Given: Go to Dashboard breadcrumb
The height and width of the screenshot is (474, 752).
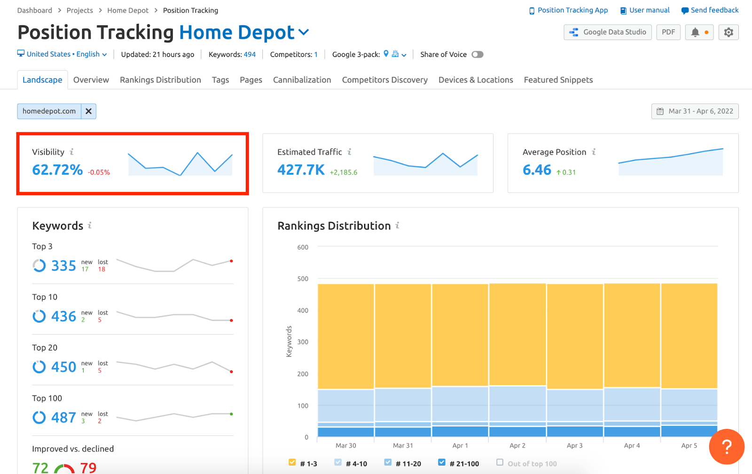Looking at the screenshot, I should tap(35, 10).
